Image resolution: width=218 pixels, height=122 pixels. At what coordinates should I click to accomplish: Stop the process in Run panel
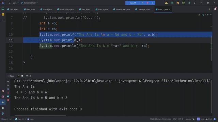22,76
